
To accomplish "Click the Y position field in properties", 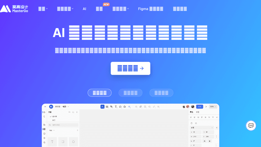I will click(x=208, y=132).
